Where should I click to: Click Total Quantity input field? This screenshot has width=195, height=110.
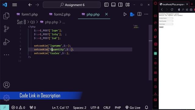166,21
